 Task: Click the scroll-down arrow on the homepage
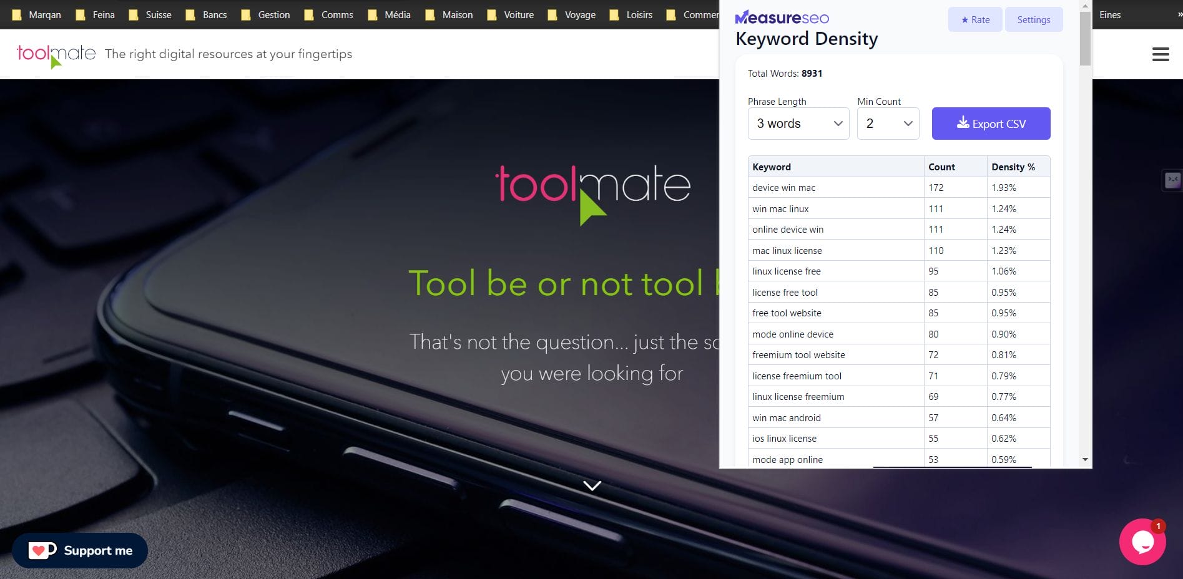591,486
